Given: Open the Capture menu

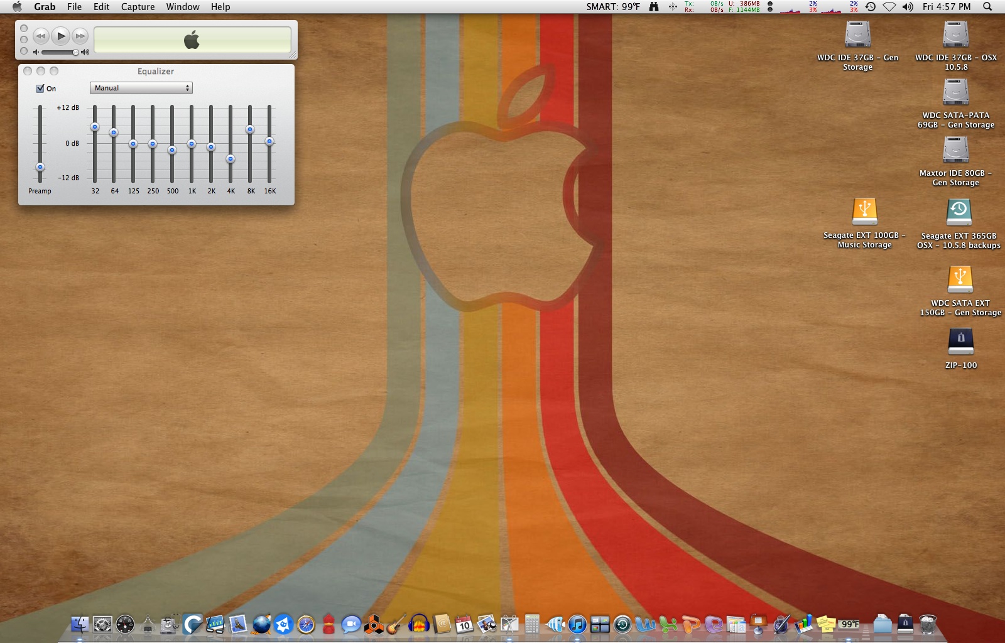Looking at the screenshot, I should (x=138, y=7).
